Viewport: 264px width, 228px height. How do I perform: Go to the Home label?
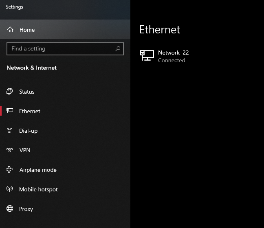pyautogui.click(x=27, y=30)
